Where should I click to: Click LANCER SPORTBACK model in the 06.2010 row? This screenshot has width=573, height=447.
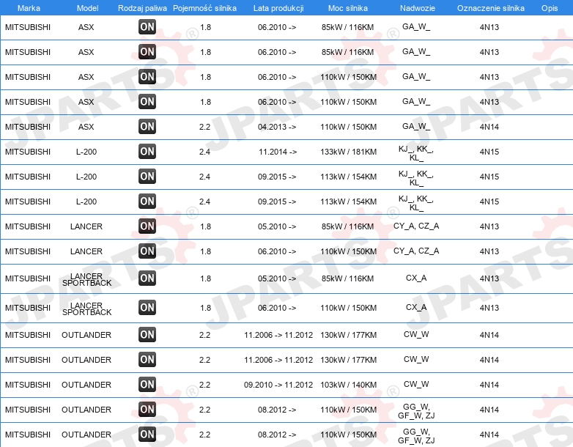tap(86, 309)
